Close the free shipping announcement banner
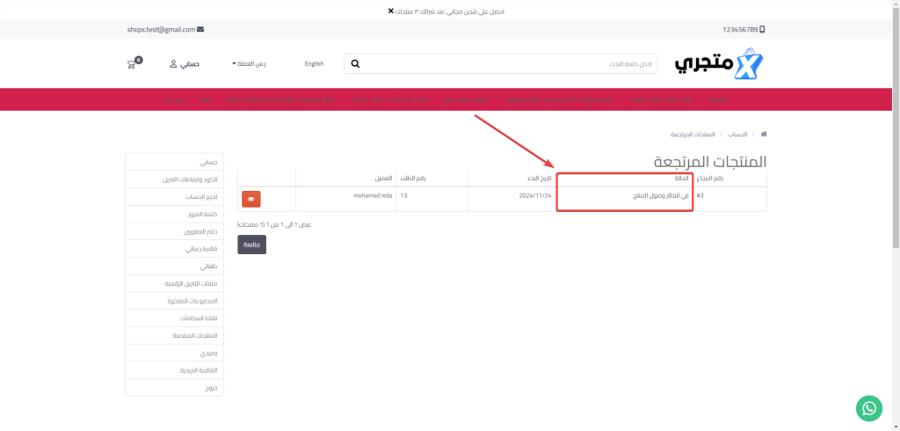Image resolution: width=900 pixels, height=431 pixels. coord(391,11)
